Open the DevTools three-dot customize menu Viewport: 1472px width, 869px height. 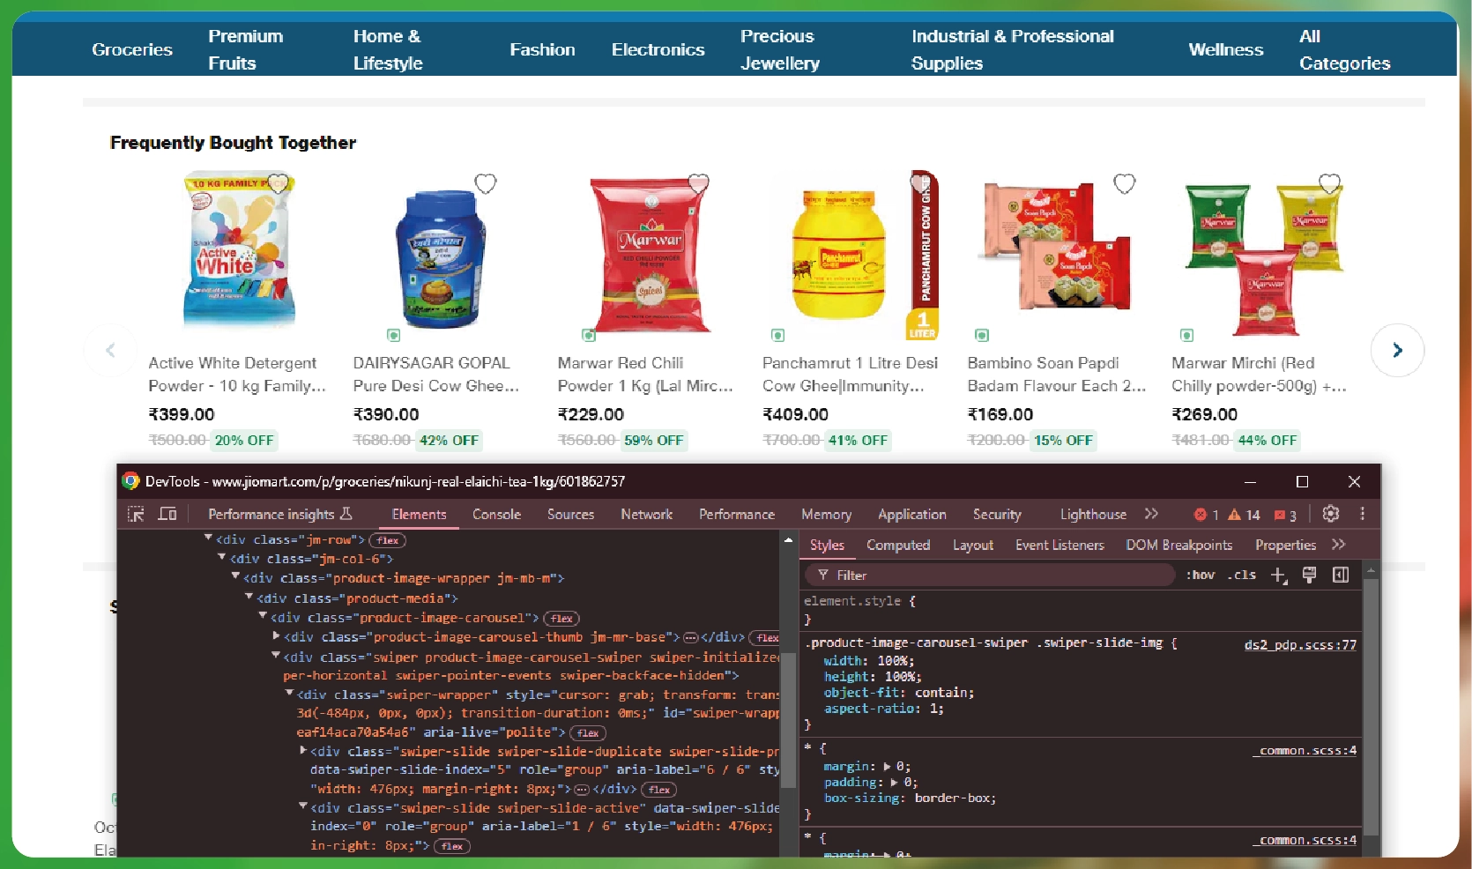click(x=1362, y=514)
